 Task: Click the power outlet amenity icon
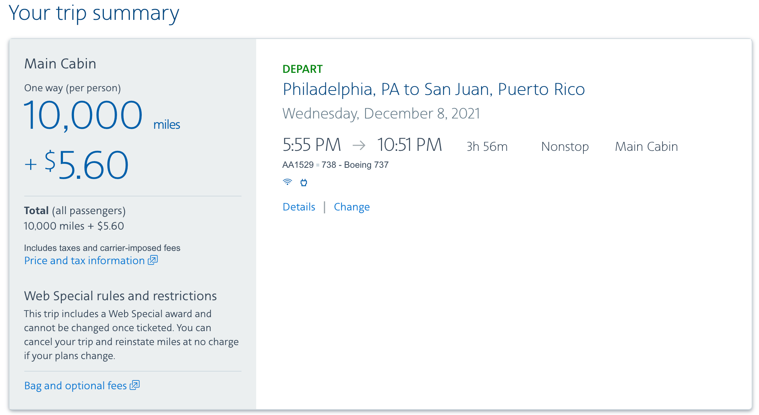[x=304, y=182]
